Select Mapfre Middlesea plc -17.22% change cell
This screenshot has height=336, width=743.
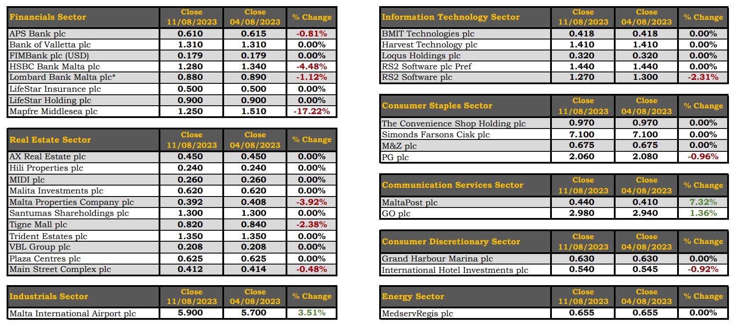tap(312, 111)
